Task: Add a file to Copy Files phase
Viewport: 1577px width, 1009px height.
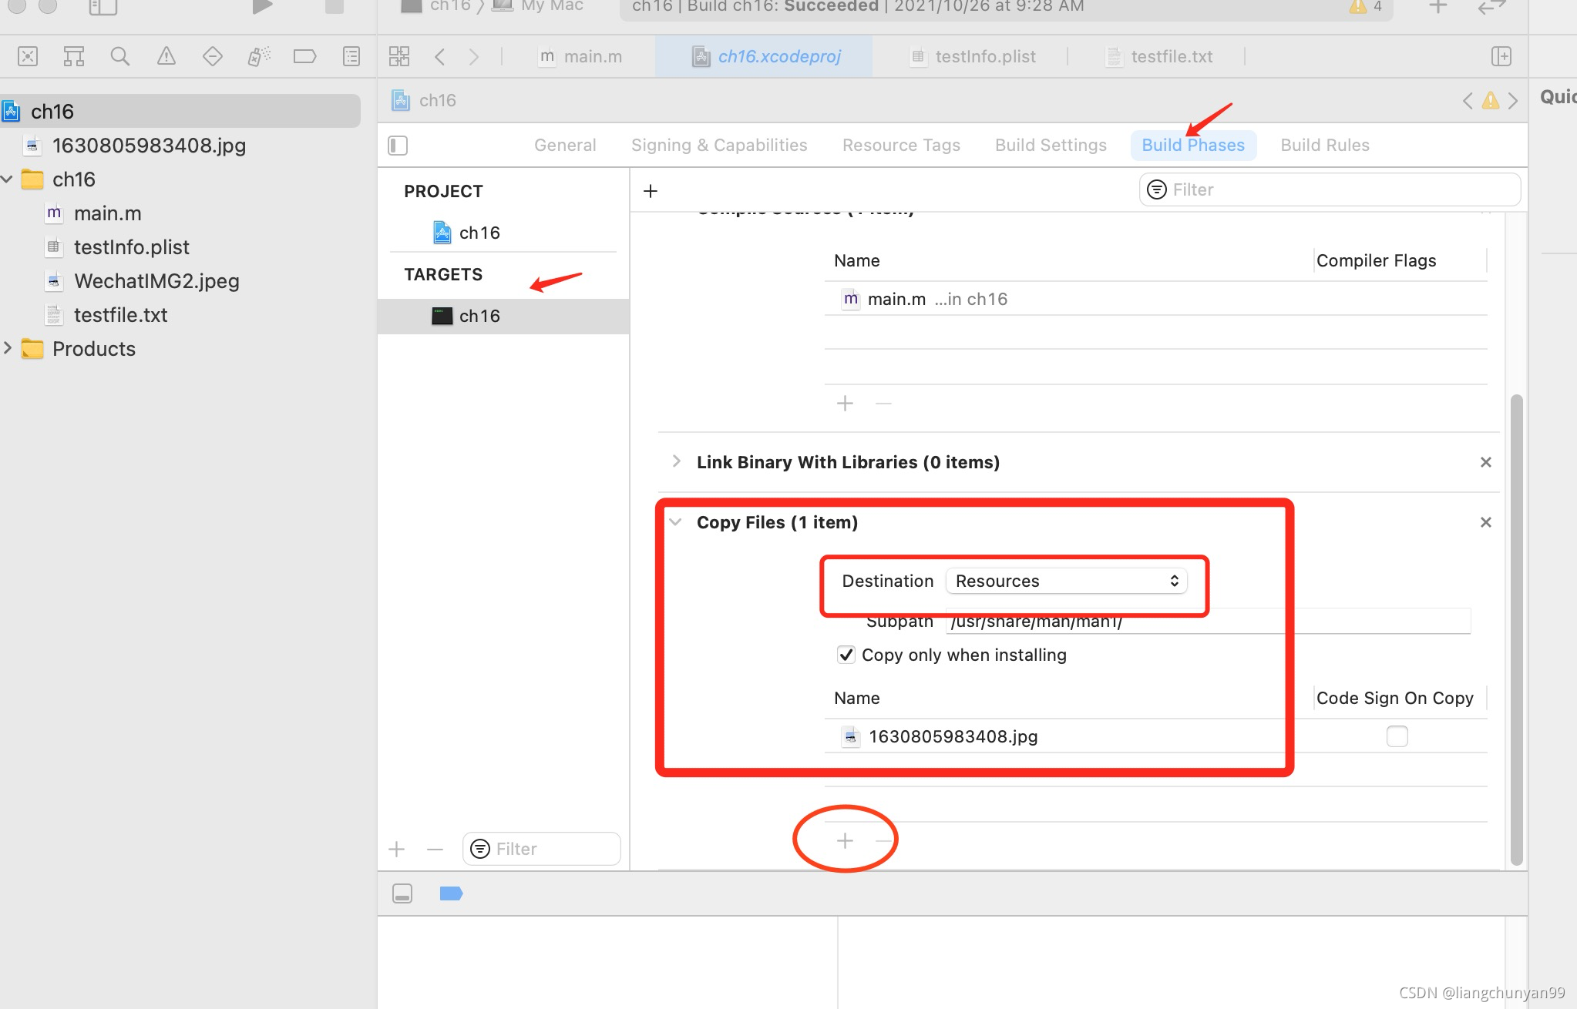Action: pos(845,840)
